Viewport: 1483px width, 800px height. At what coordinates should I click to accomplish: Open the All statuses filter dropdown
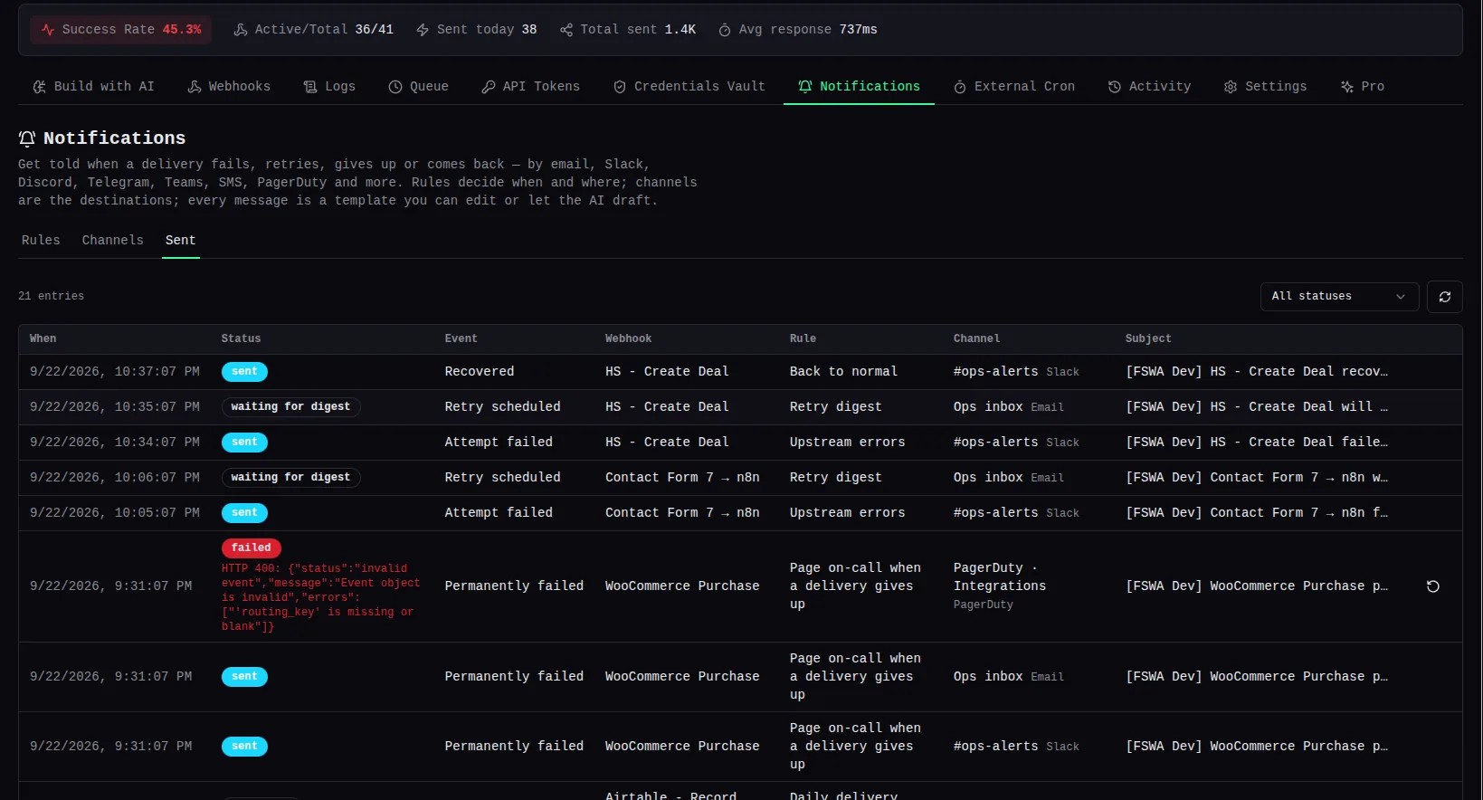coord(1339,297)
